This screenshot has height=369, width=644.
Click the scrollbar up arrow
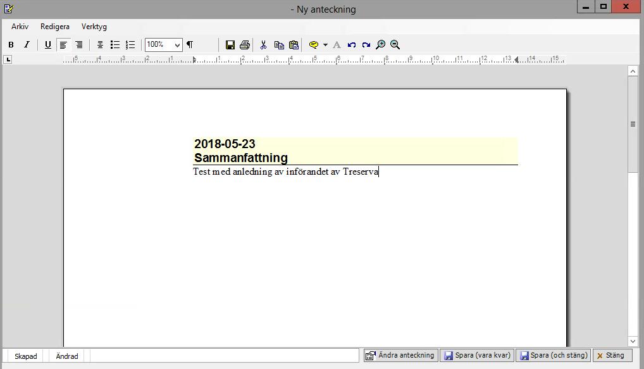[x=633, y=71]
